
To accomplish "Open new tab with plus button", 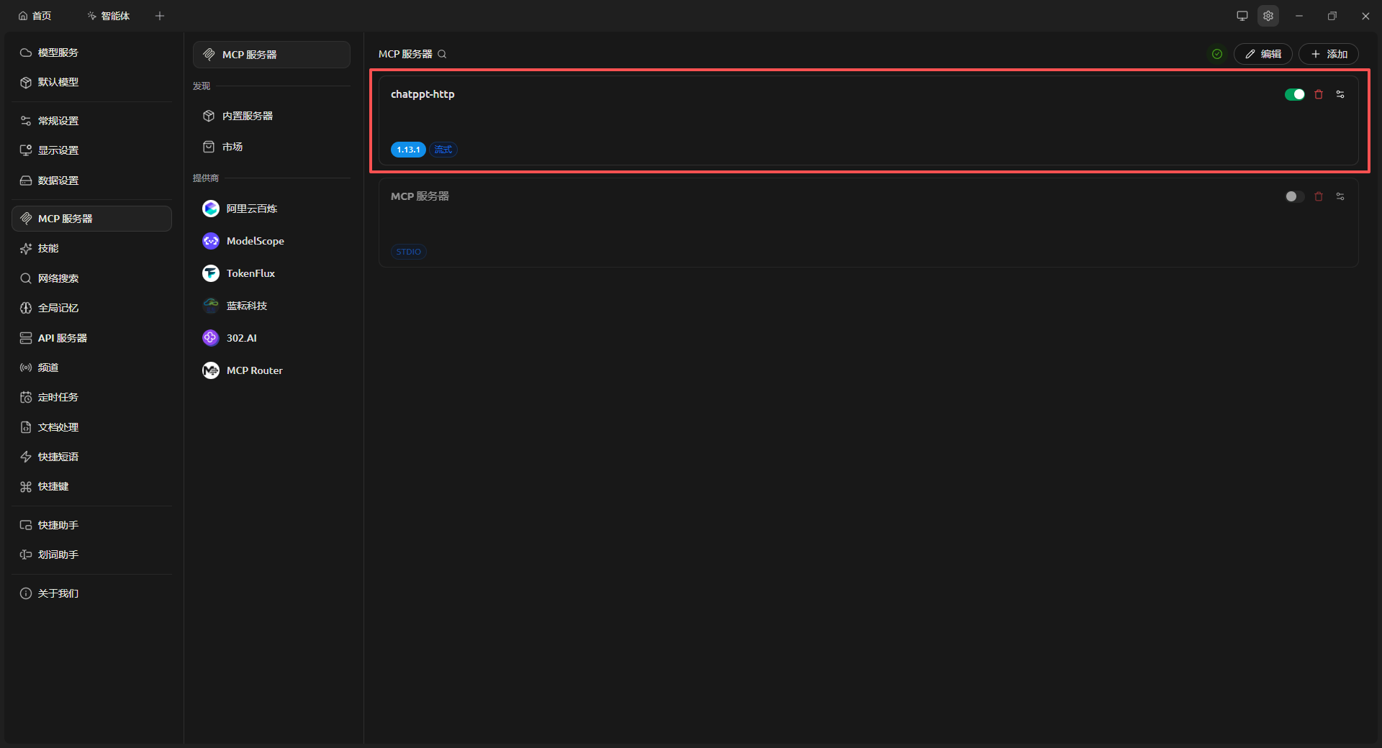I will [160, 16].
